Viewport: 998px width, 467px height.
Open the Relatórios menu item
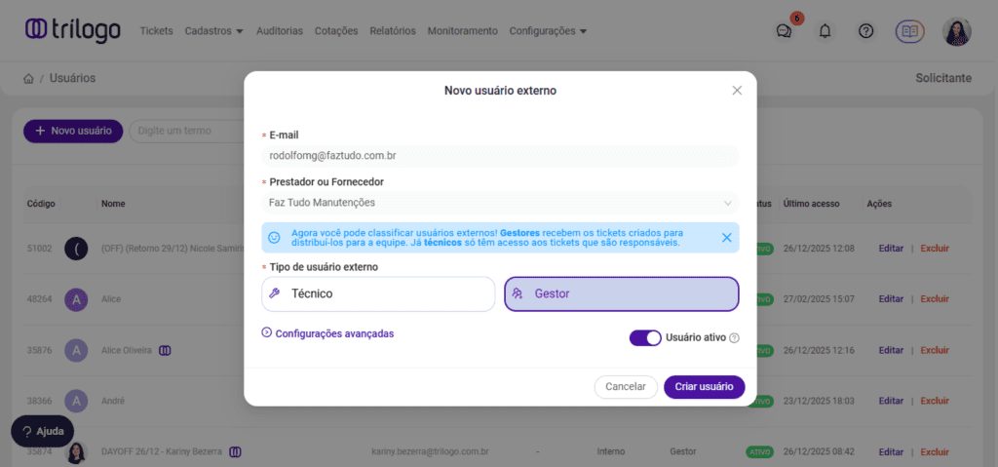coord(393,31)
